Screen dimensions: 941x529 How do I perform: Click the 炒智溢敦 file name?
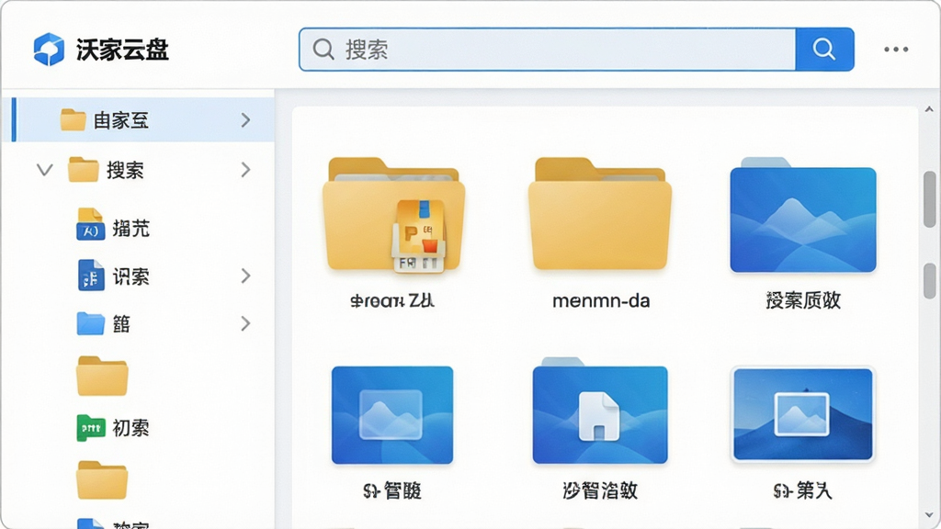tap(600, 491)
